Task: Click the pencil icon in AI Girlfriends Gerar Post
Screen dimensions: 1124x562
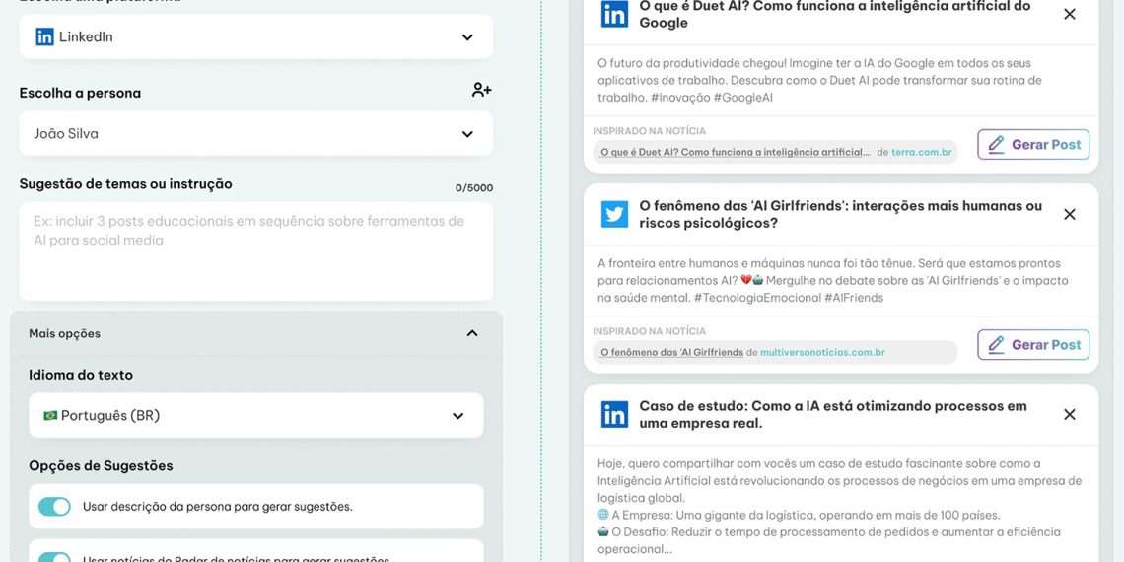Action: pos(996,345)
